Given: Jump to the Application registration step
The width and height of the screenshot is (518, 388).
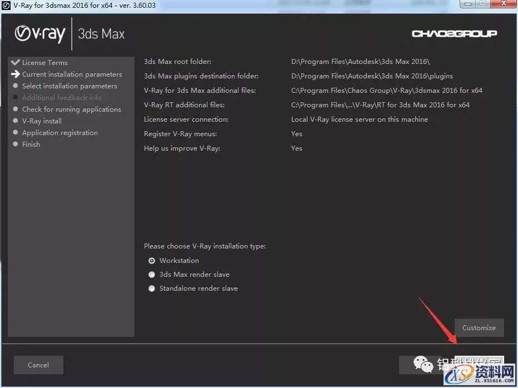Looking at the screenshot, I should pyautogui.click(x=59, y=133).
